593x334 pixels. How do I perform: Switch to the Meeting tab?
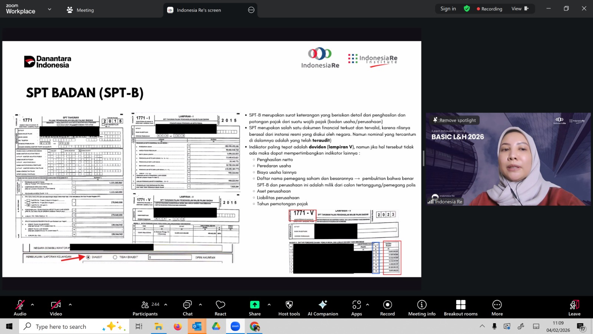[80, 10]
